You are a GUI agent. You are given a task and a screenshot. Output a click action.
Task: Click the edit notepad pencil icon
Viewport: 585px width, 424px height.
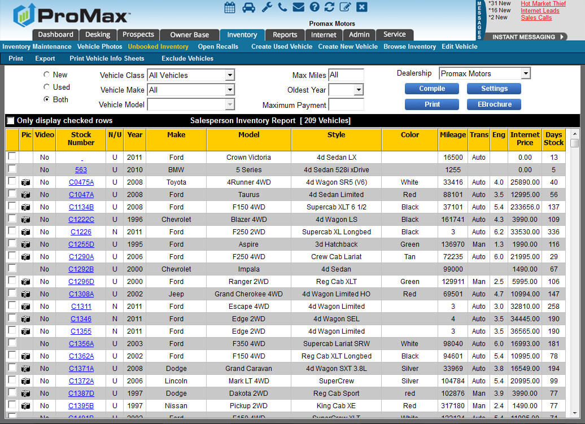point(346,7)
